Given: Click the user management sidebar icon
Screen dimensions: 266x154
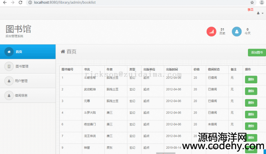Looking at the screenshot, I should (9, 81).
